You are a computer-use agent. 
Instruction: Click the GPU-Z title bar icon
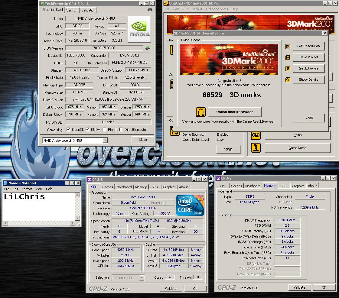[x=42, y=3]
